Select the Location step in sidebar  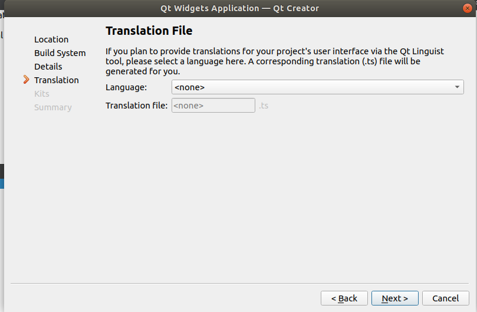[x=51, y=40]
